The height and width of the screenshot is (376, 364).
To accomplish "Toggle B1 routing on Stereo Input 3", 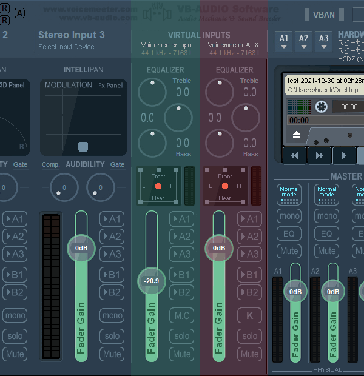I will coord(112,275).
